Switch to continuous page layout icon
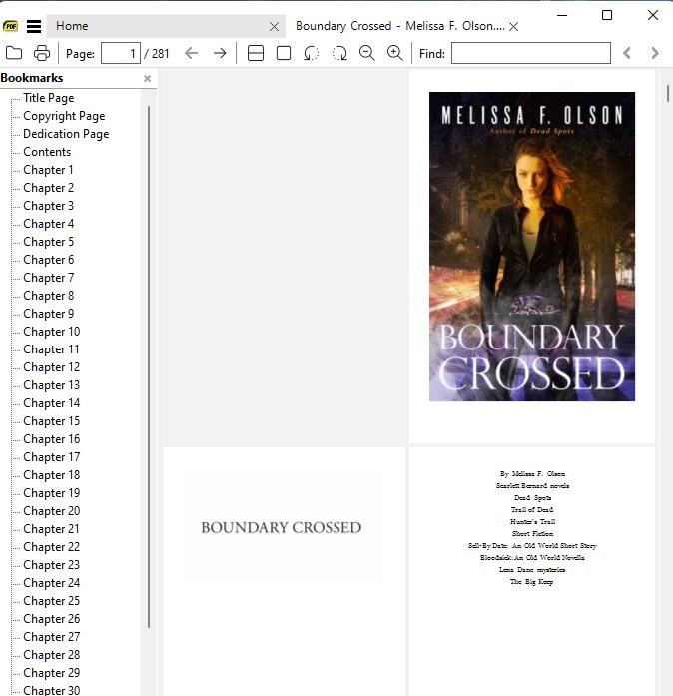This screenshot has width=673, height=696. pos(256,53)
